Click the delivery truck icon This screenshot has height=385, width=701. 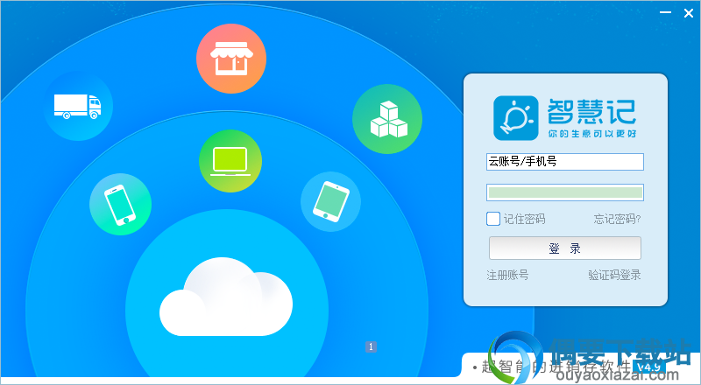tap(78, 106)
